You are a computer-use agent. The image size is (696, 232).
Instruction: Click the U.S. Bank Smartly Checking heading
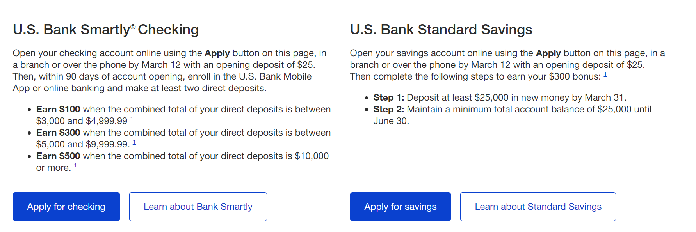[106, 30]
